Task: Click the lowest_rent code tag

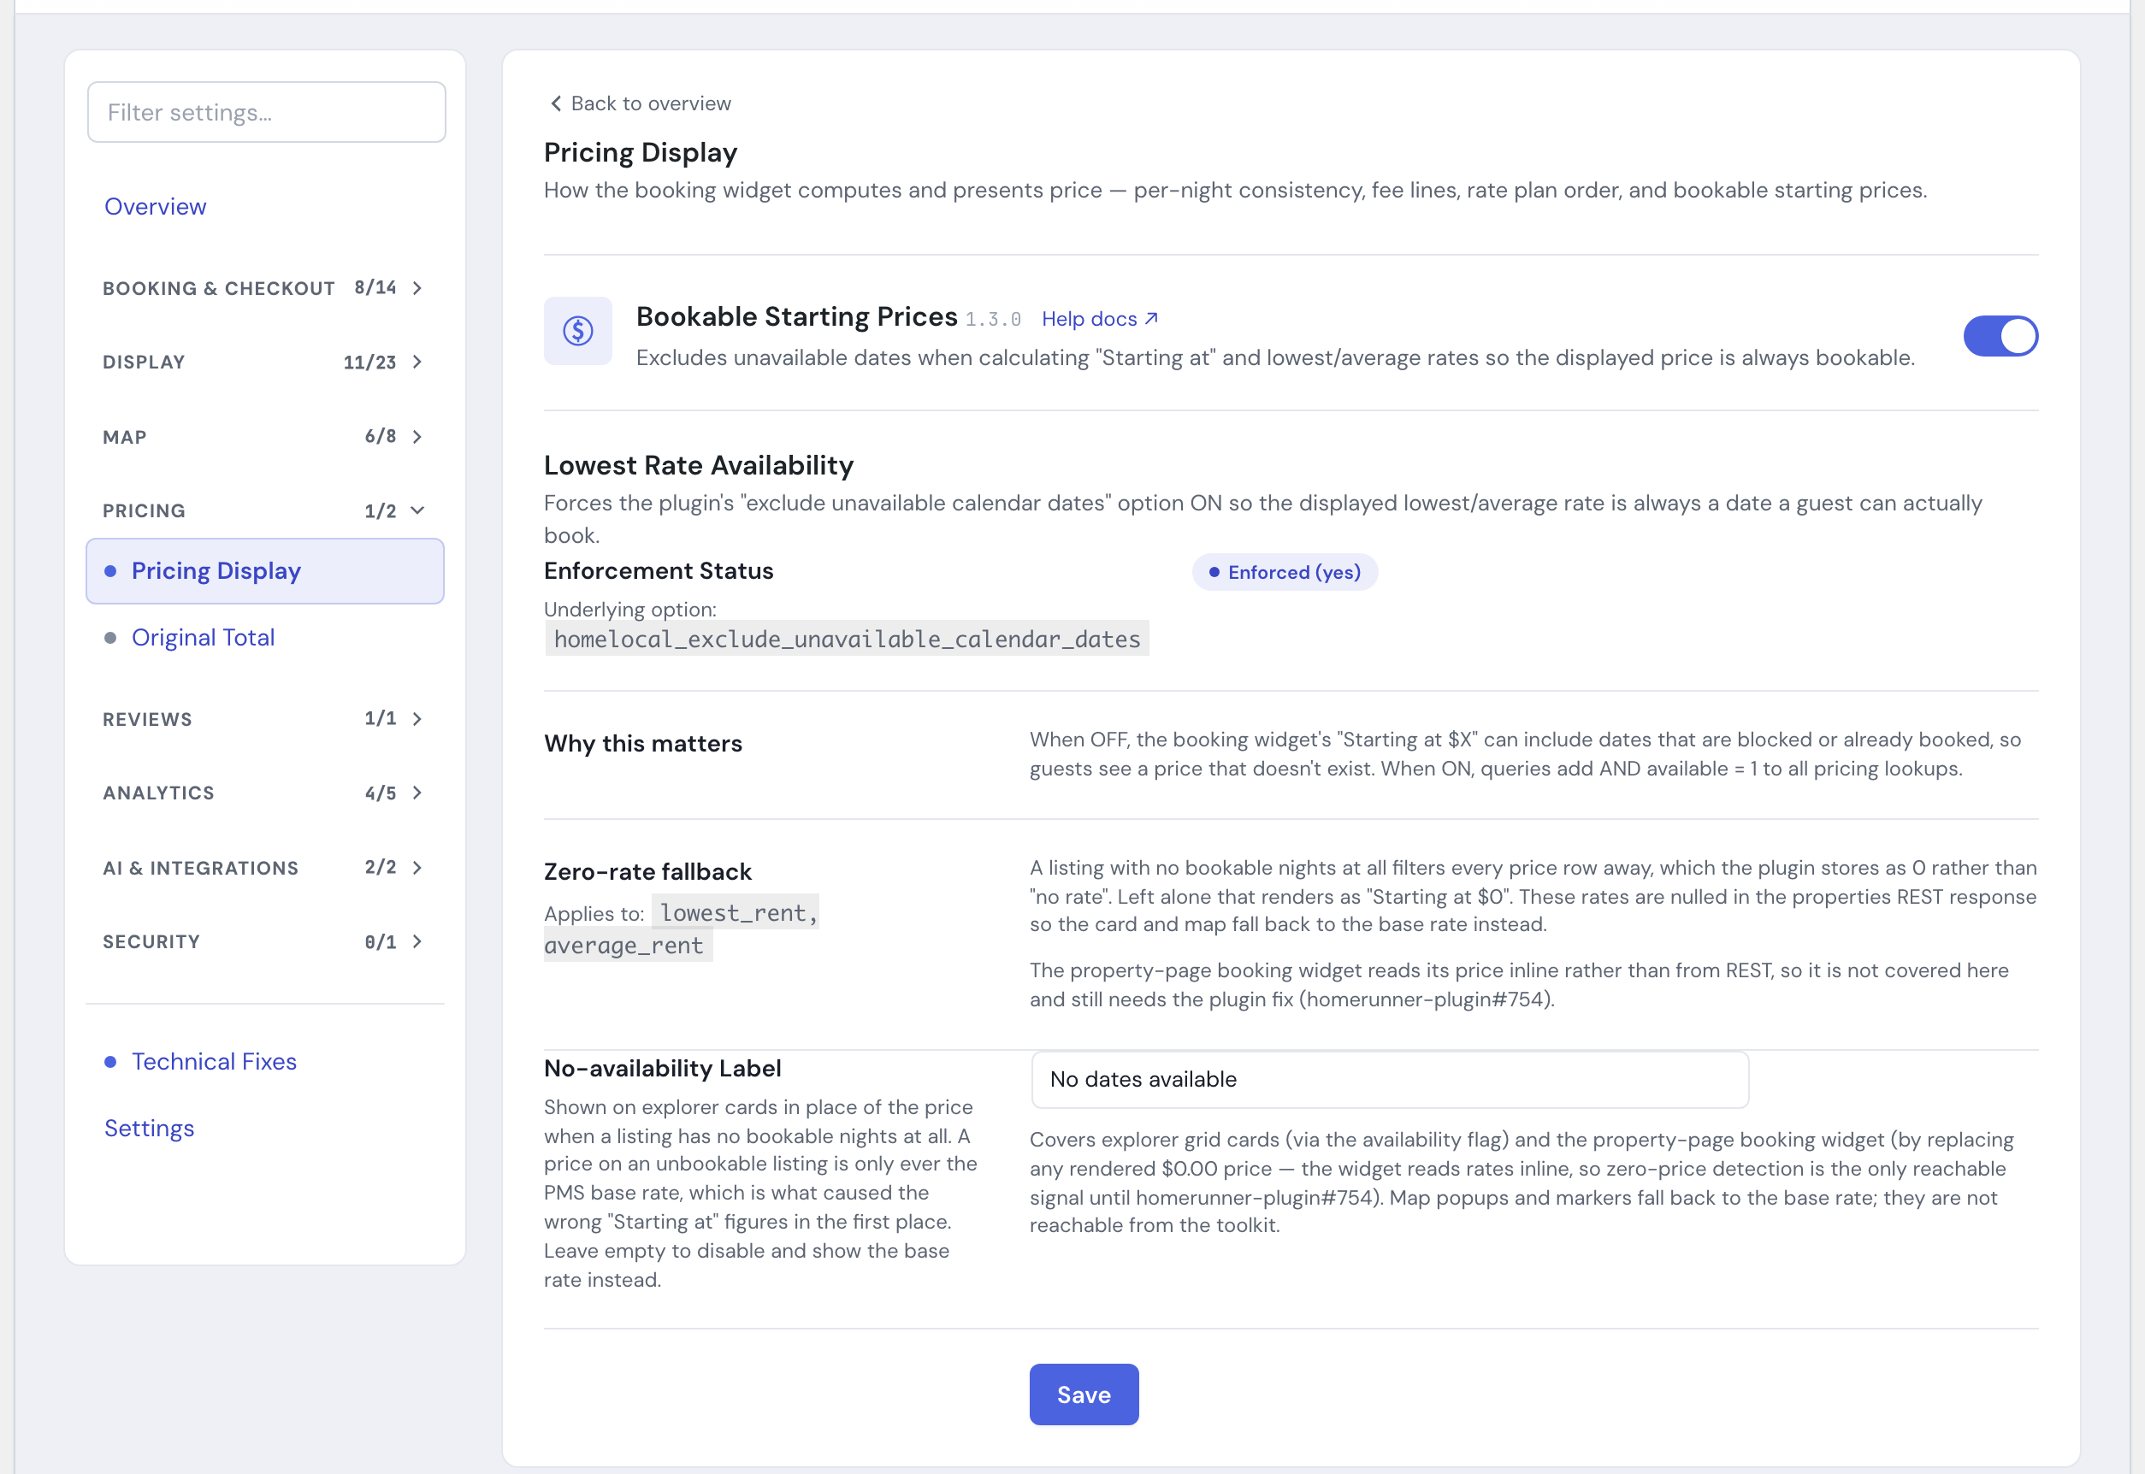Action: [x=736, y=912]
